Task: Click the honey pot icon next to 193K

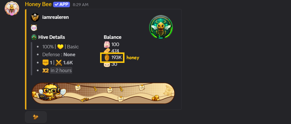Action: coord(107,58)
